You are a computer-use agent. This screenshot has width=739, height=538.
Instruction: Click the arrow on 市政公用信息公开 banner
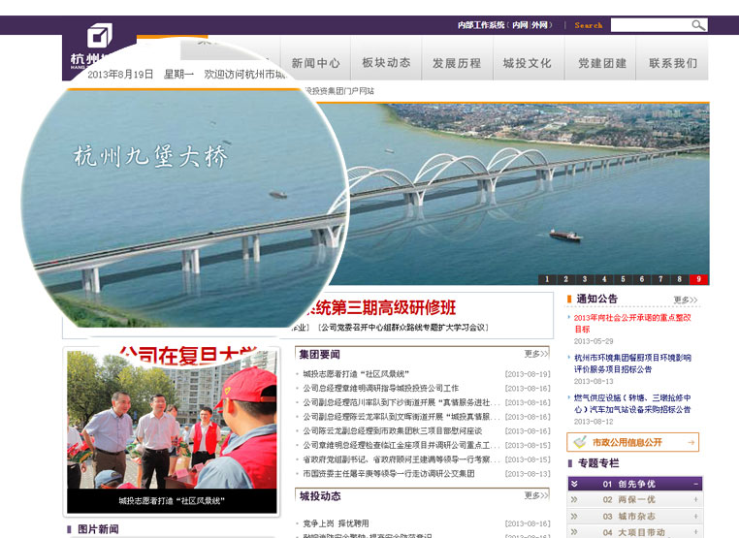coord(691,442)
